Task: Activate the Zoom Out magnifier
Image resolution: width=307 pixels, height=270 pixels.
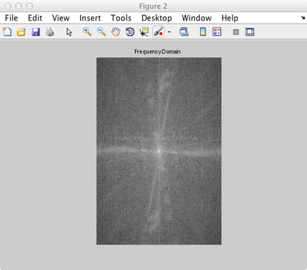Action: point(101,32)
